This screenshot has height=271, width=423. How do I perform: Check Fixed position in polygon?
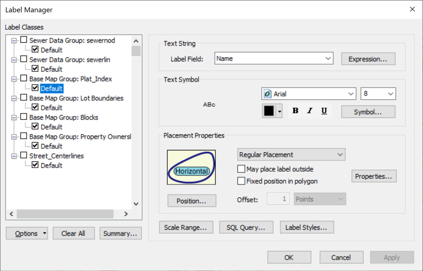(241, 181)
